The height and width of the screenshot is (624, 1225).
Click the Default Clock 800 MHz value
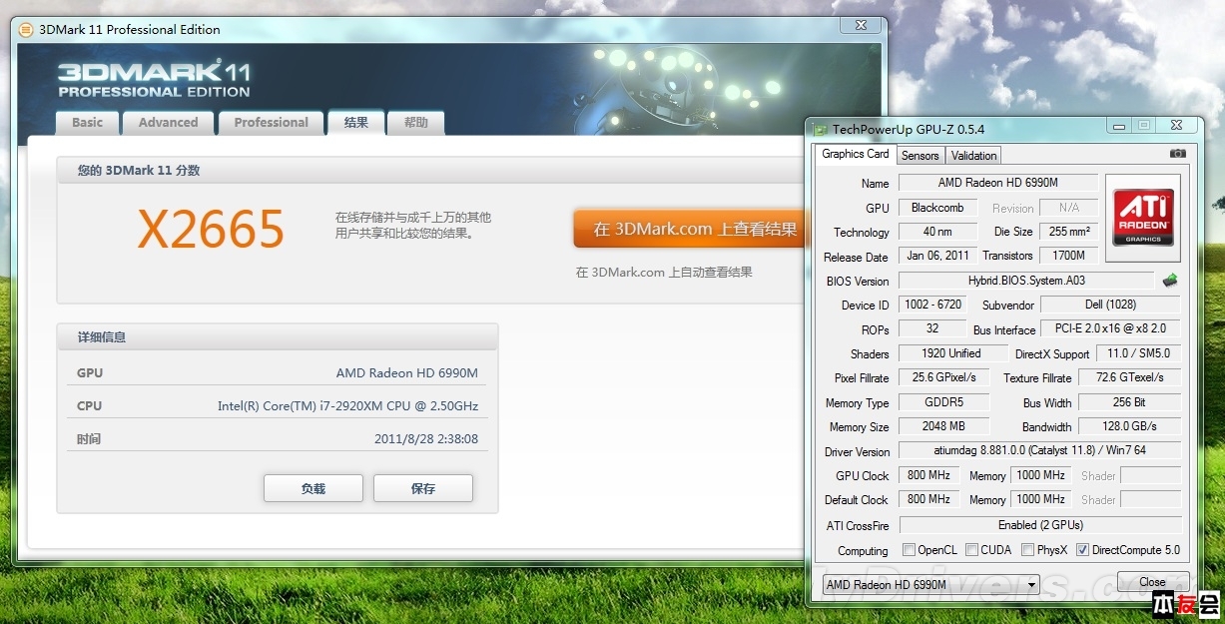coord(928,499)
